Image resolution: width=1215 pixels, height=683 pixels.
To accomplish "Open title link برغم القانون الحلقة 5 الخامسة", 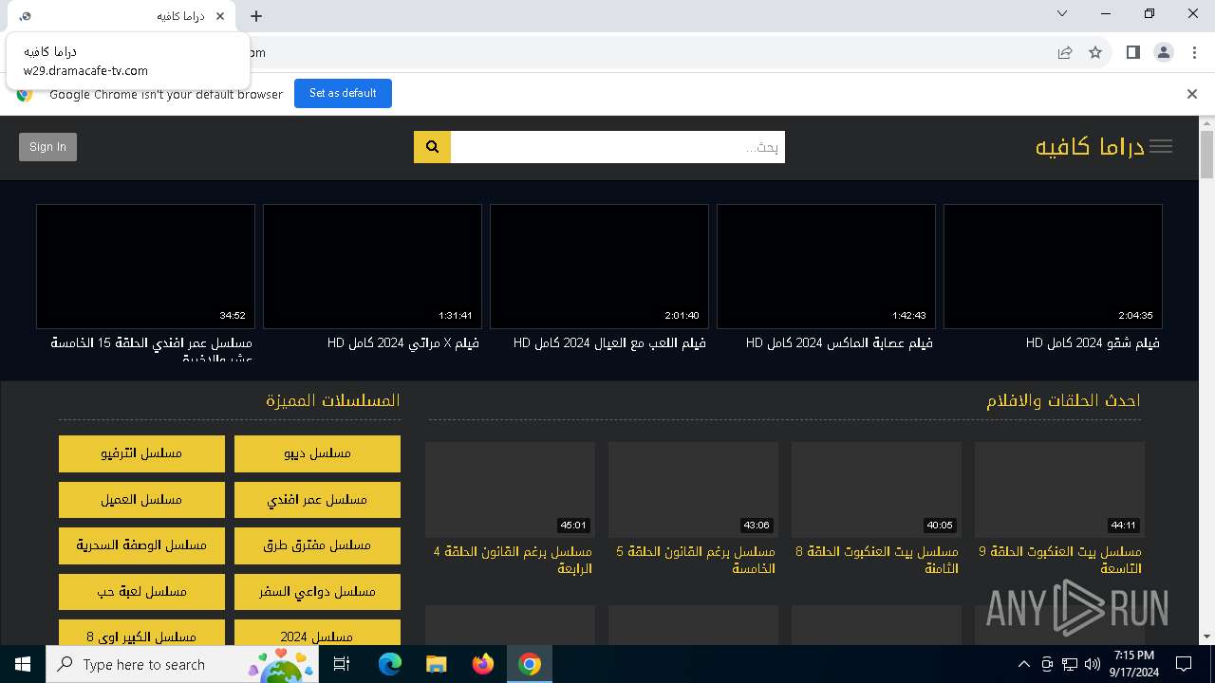I will click(696, 560).
